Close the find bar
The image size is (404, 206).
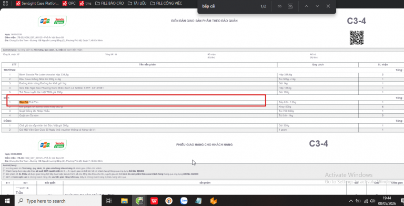tap(328, 6)
